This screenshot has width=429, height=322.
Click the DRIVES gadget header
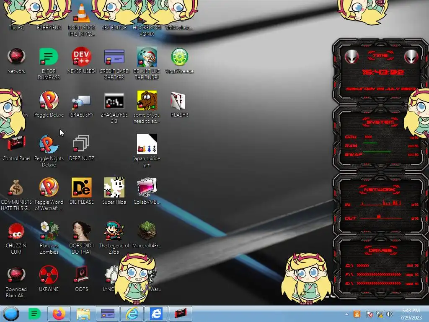(x=380, y=250)
